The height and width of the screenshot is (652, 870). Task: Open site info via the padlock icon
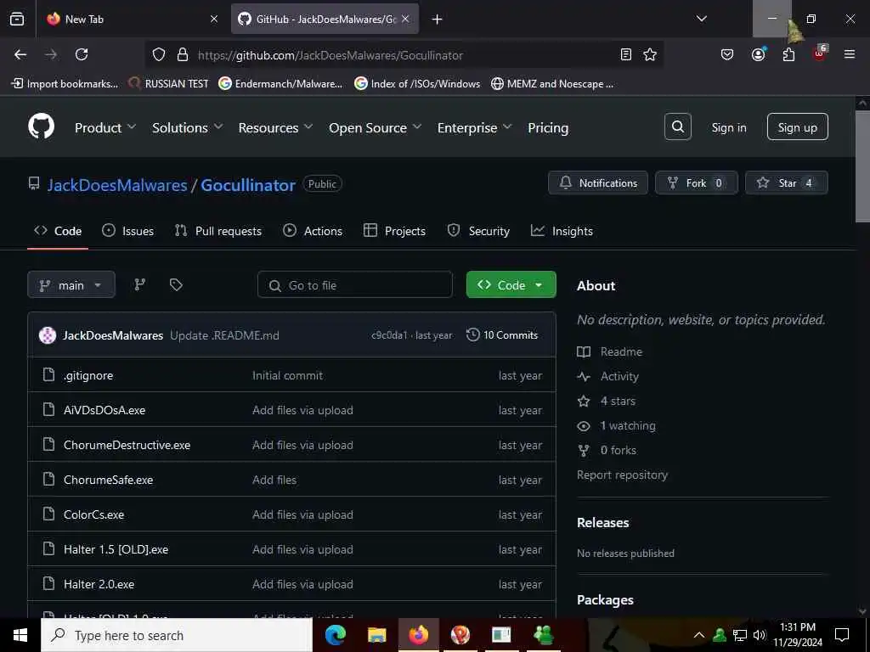click(x=183, y=54)
